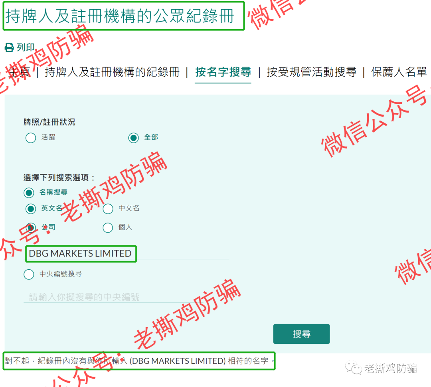The height and width of the screenshot is (387, 431).
Task: Select the 個人 radio button
Action: (108, 227)
